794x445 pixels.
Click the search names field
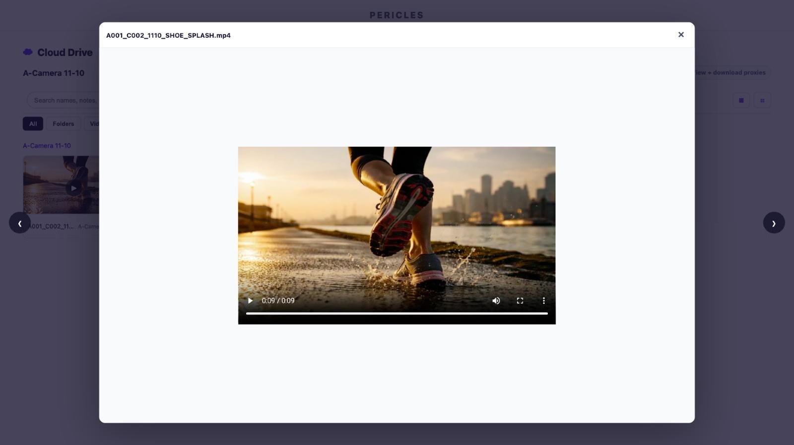click(64, 100)
